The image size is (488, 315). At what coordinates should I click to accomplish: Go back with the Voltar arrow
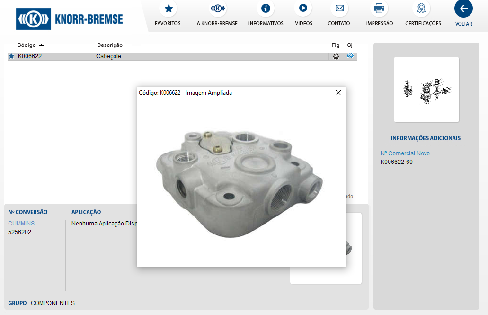point(463,9)
